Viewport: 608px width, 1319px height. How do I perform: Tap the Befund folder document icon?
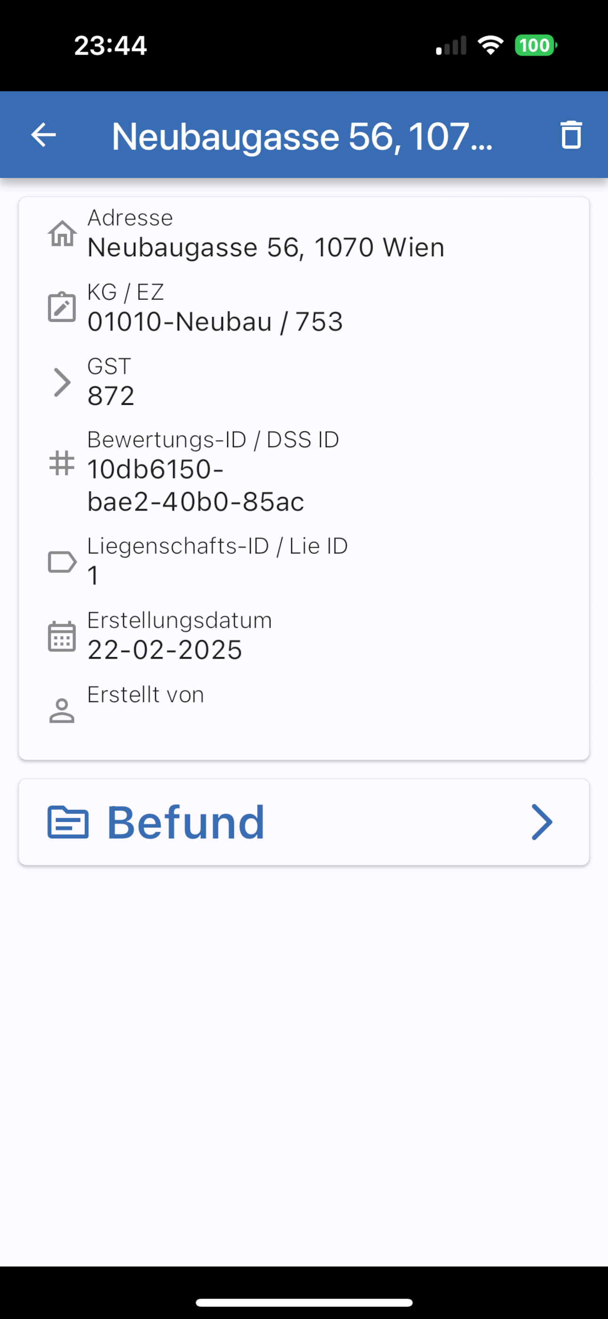point(68,822)
